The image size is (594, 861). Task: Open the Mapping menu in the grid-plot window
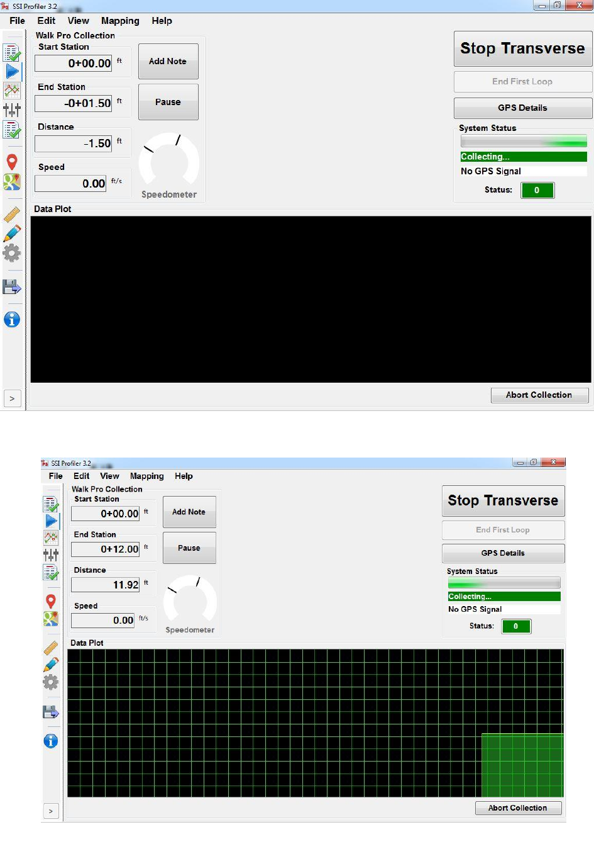pos(146,476)
